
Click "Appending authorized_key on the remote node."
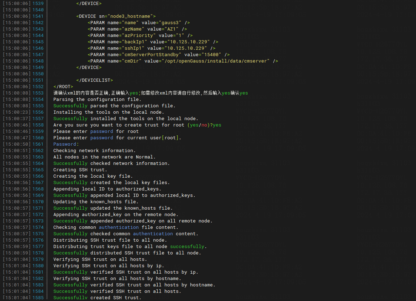(x=116, y=214)
